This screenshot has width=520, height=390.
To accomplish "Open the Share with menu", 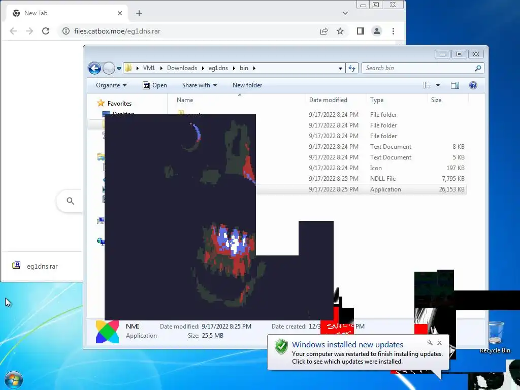I will coord(199,85).
